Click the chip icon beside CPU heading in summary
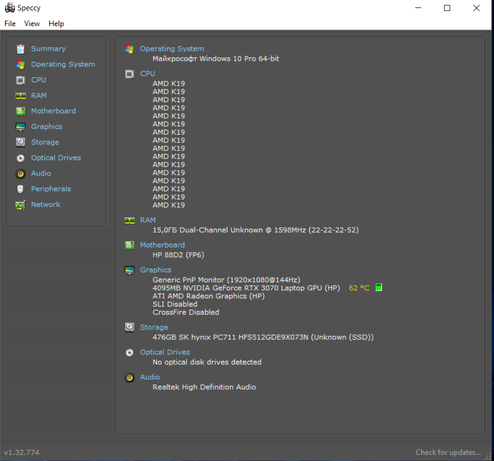Screen dimensions: 494x461 pos(130,74)
